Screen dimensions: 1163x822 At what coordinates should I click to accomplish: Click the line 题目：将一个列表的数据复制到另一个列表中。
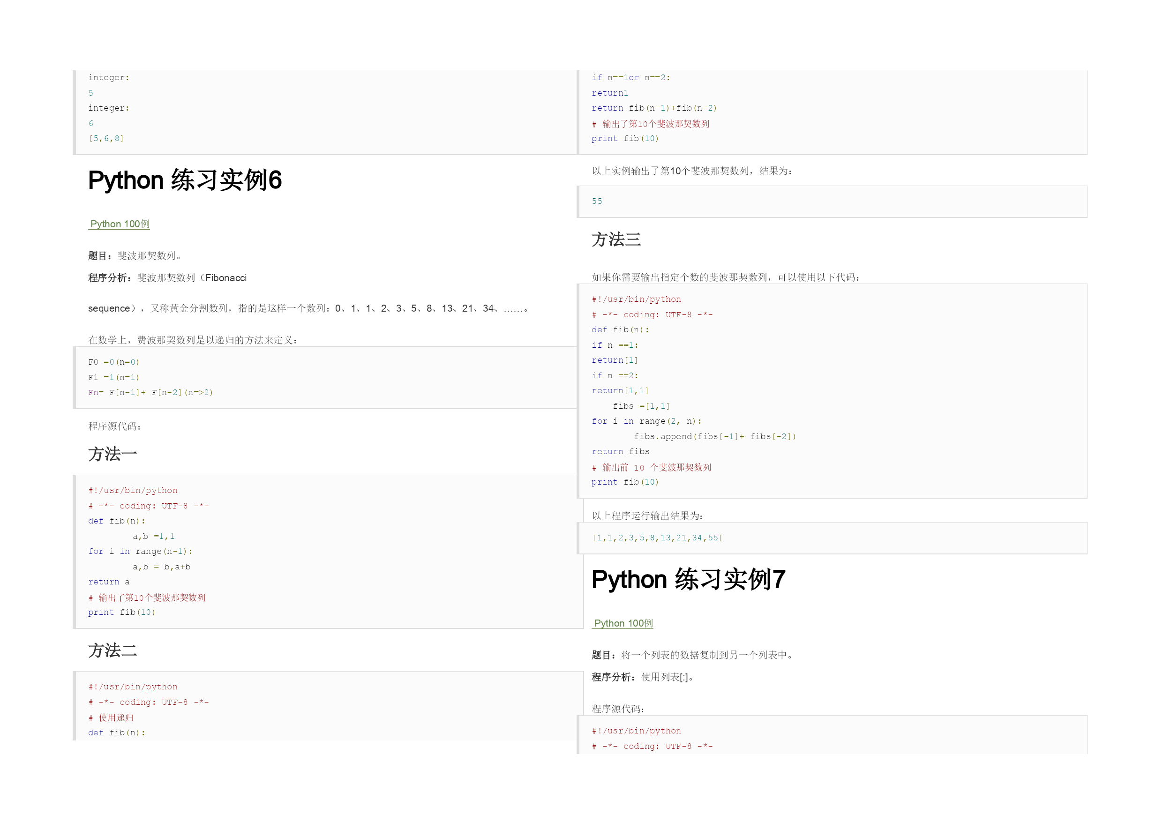[x=693, y=655]
